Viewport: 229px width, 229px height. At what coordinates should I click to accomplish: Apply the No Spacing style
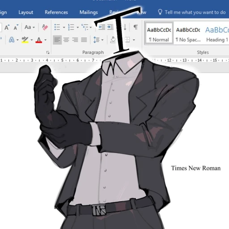[x=188, y=34]
